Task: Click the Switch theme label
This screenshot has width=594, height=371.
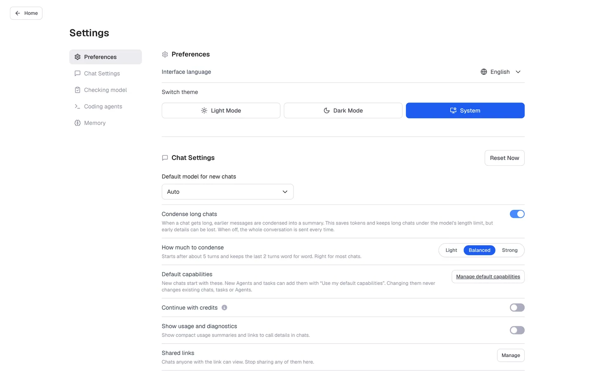Action: 180,92
